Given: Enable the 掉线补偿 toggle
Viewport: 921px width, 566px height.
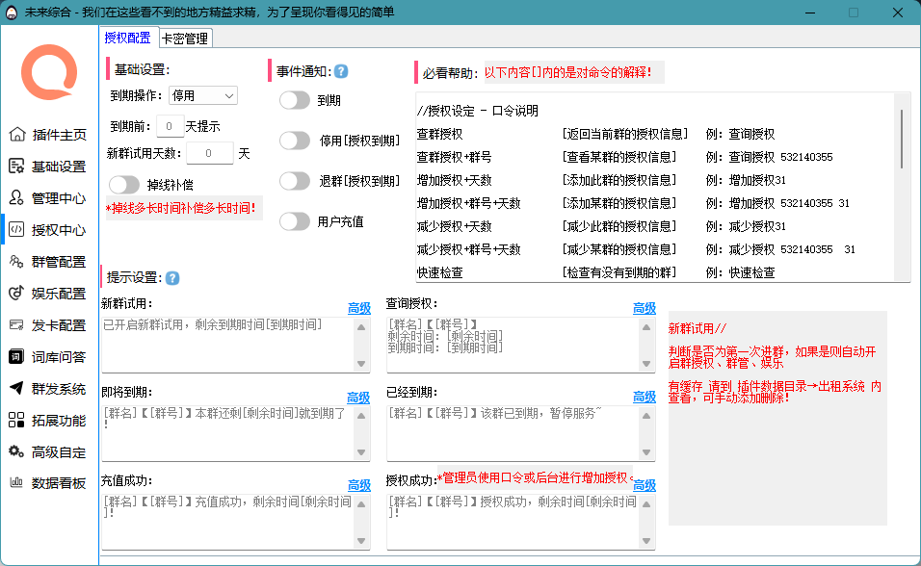Looking at the screenshot, I should pyautogui.click(x=123, y=184).
